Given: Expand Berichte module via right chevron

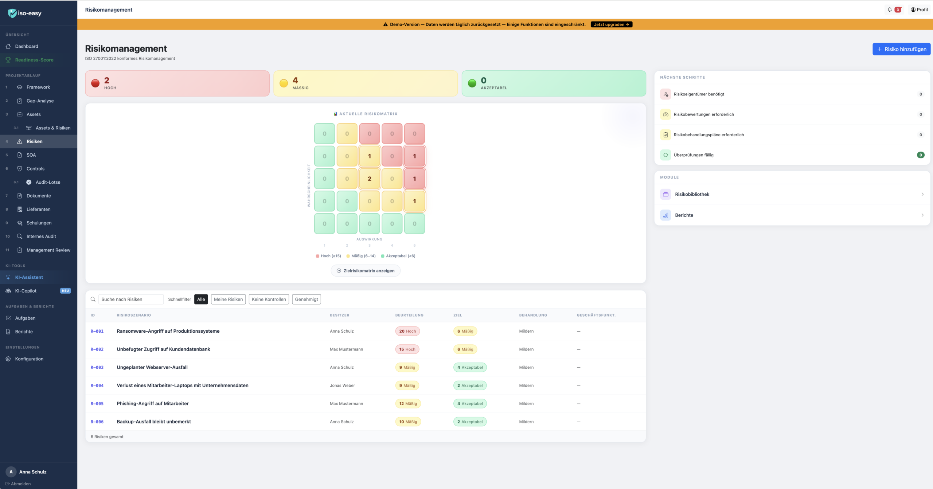Looking at the screenshot, I should point(922,215).
